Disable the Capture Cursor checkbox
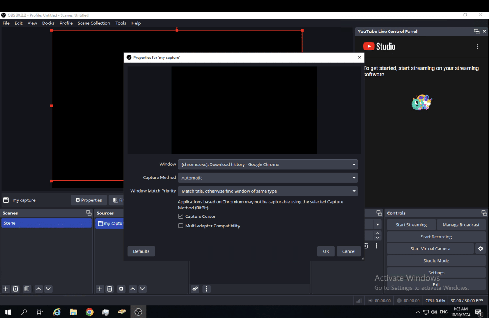489x318 pixels. [180, 216]
